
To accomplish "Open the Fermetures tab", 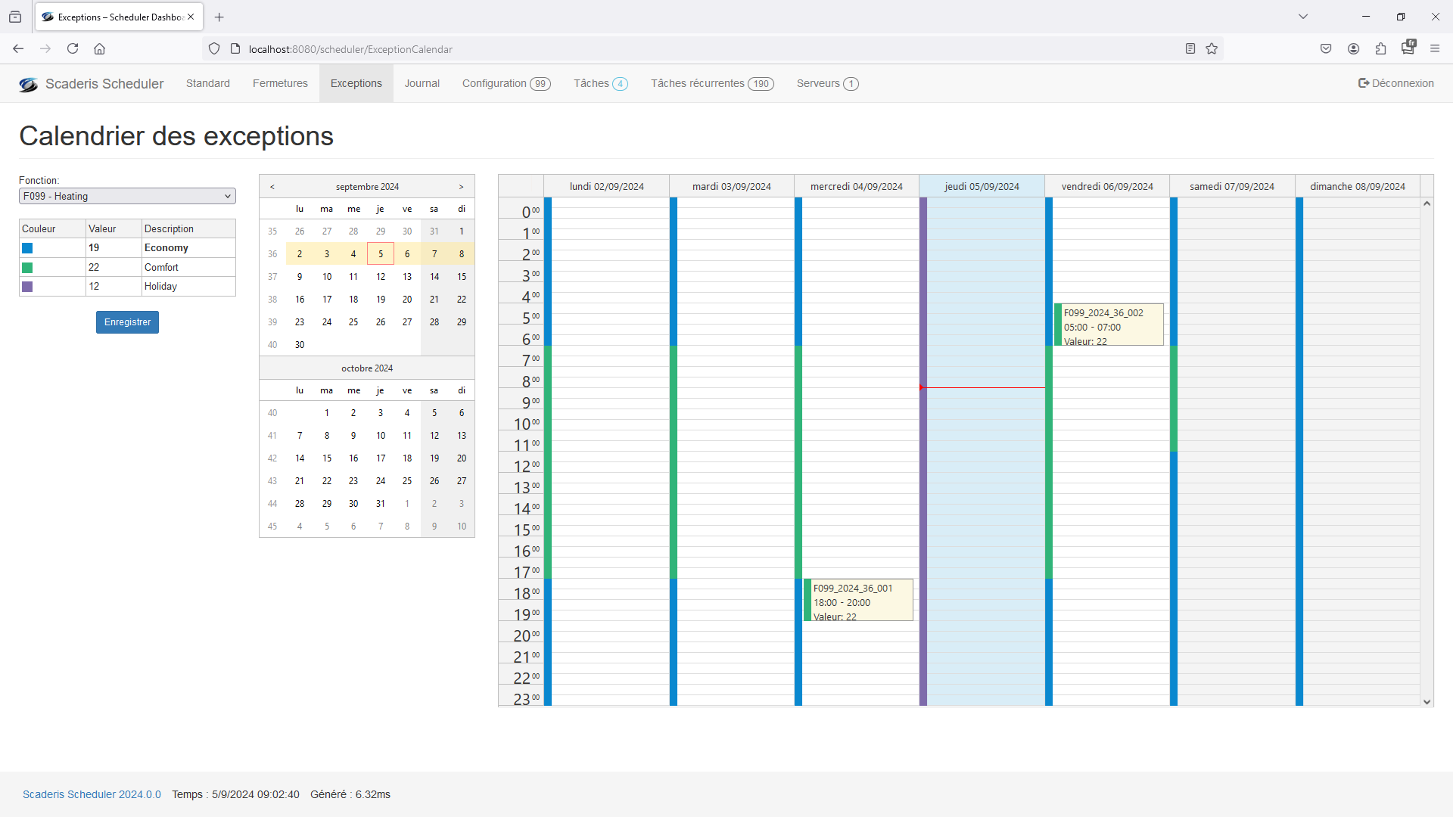I will point(280,84).
